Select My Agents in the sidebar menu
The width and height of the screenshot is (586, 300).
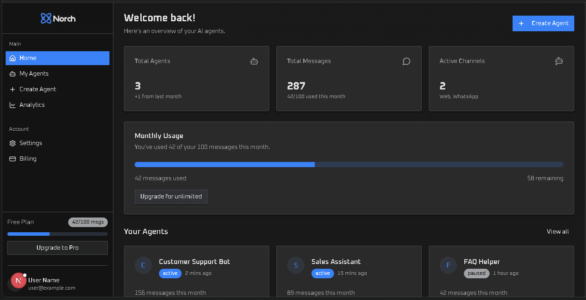[x=34, y=73]
